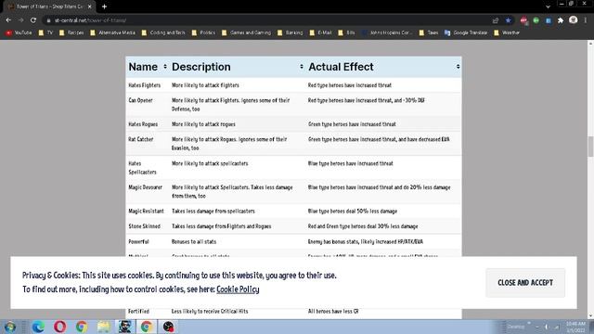Image resolution: width=594 pixels, height=334 pixels.
Task: Click the browser forward arrow
Action: coord(20,20)
